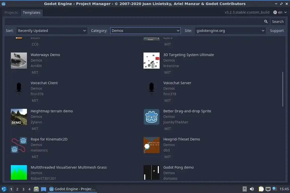Switch to the Projects tab
Viewport: 290px width, 193px height.
(11, 13)
